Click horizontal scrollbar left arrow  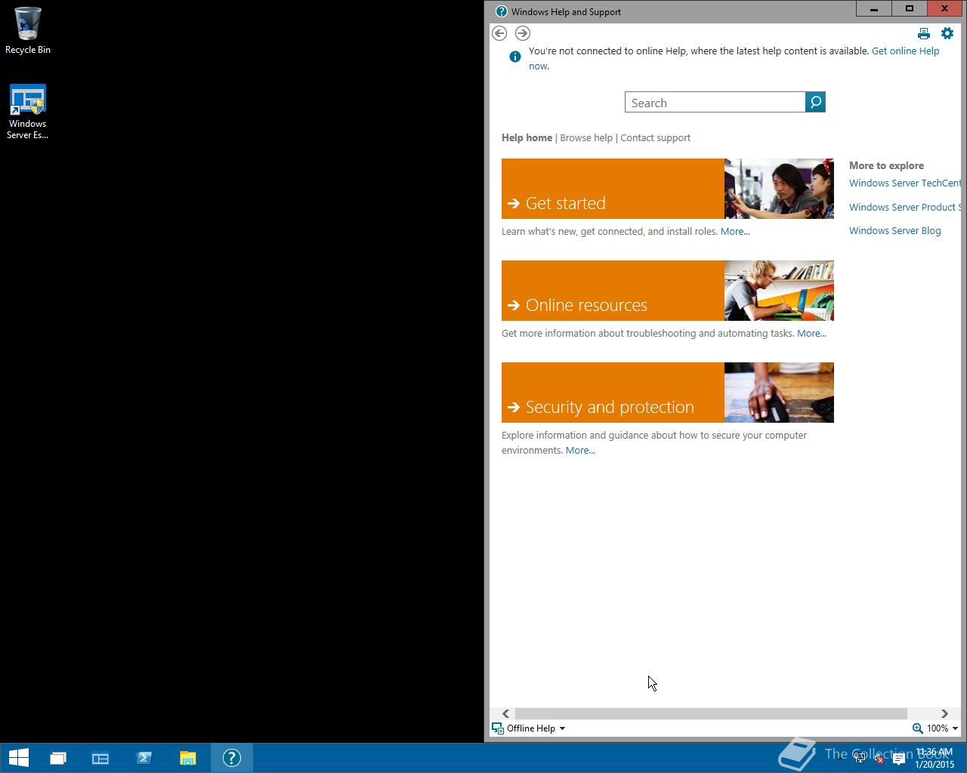coord(505,713)
